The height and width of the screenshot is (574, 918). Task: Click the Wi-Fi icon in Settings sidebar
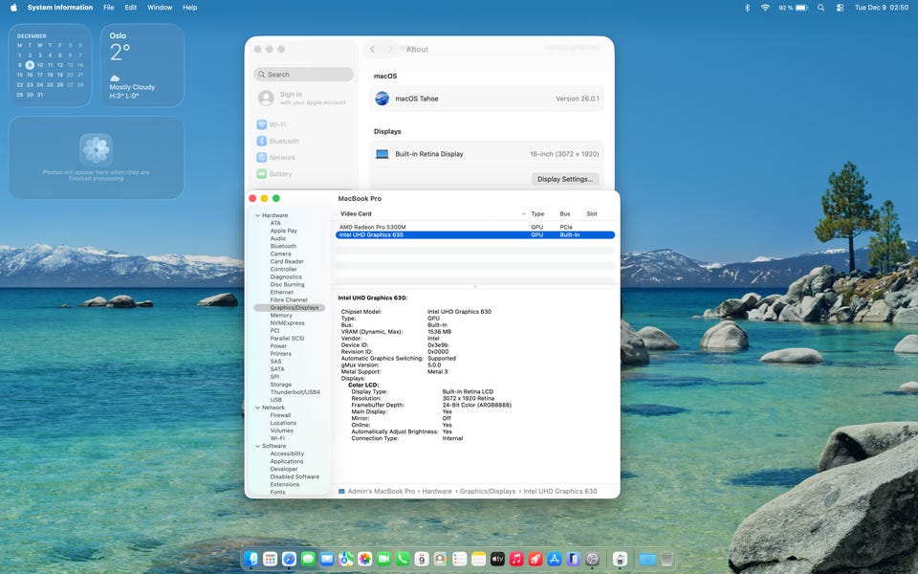click(262, 124)
